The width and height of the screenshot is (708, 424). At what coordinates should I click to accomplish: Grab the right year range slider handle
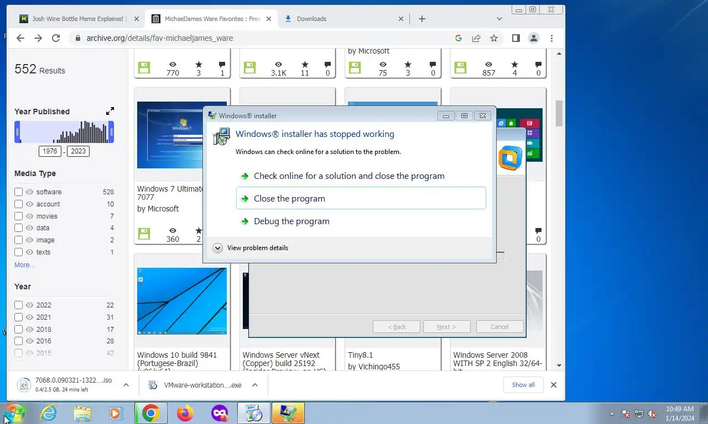[x=112, y=132]
